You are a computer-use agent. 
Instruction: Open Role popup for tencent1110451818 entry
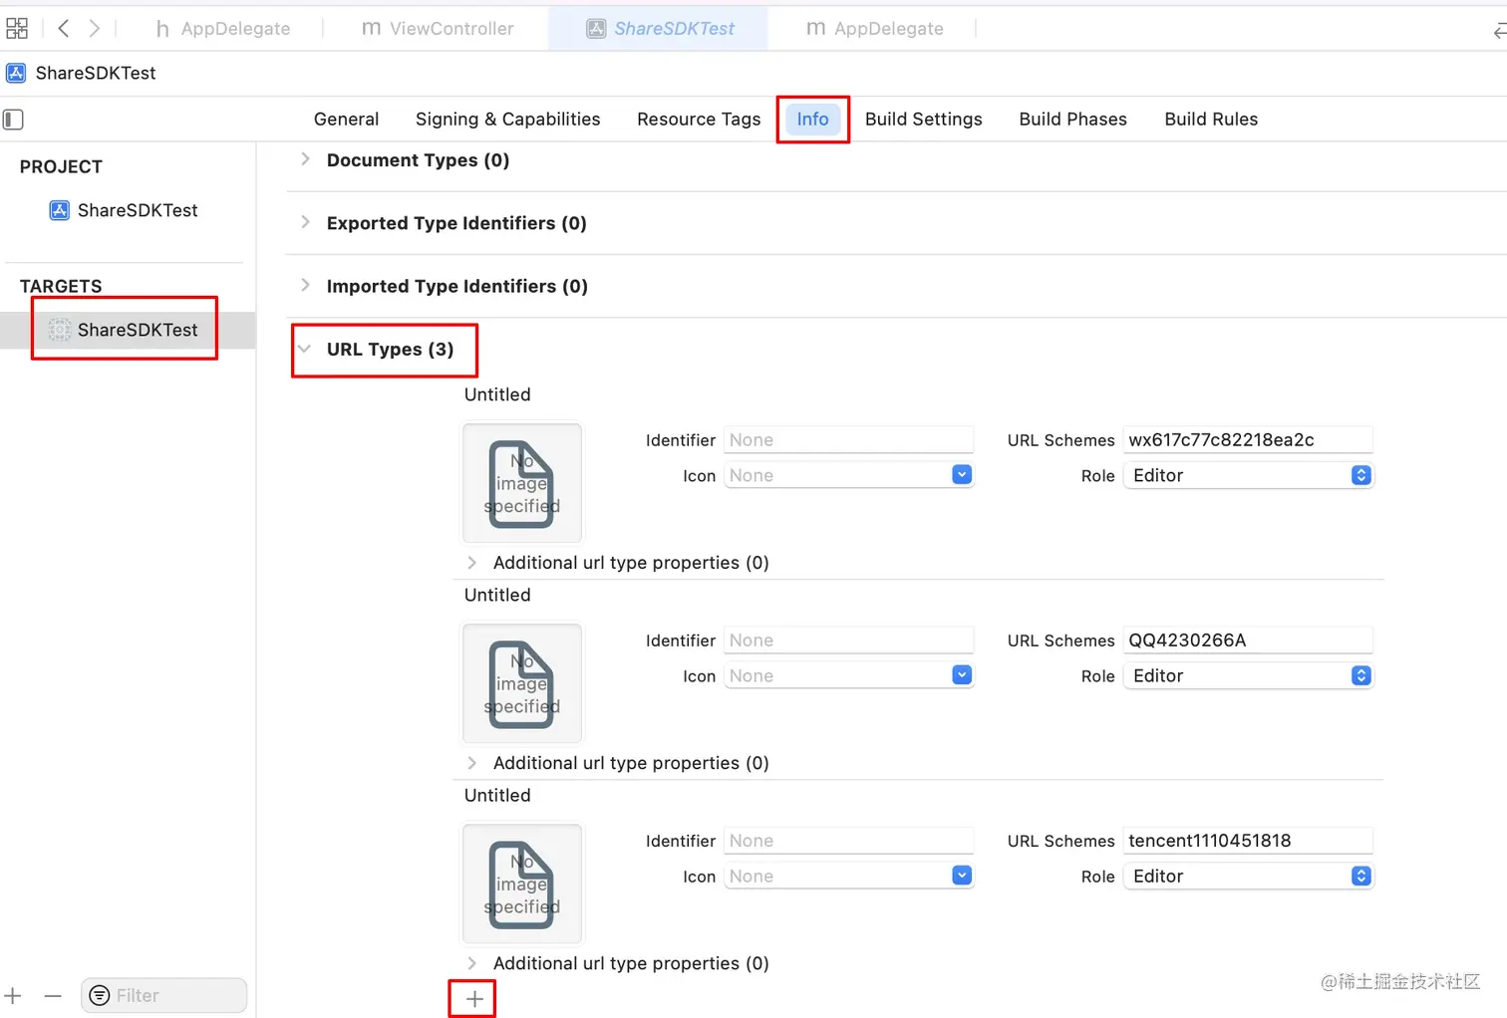[1248, 877]
